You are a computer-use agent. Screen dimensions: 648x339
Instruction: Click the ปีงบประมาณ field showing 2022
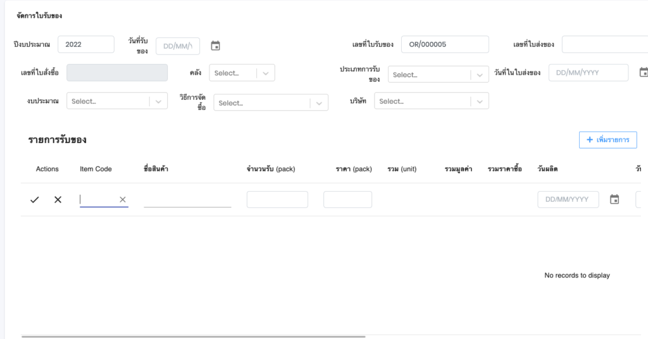(85, 44)
